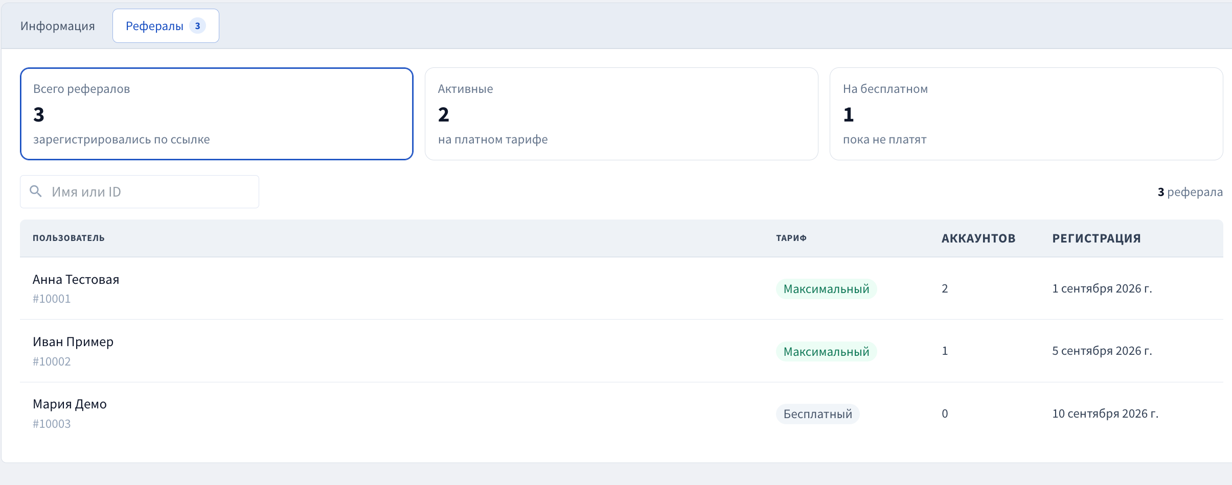Click the Тариф column header

(x=791, y=238)
